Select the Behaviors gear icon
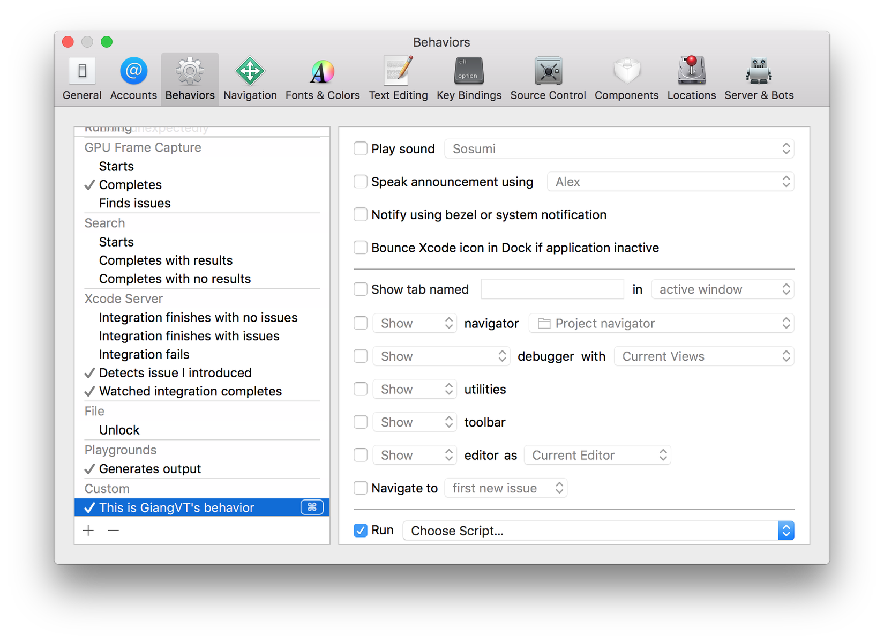Viewport: 884px width, 642px height. point(190,79)
